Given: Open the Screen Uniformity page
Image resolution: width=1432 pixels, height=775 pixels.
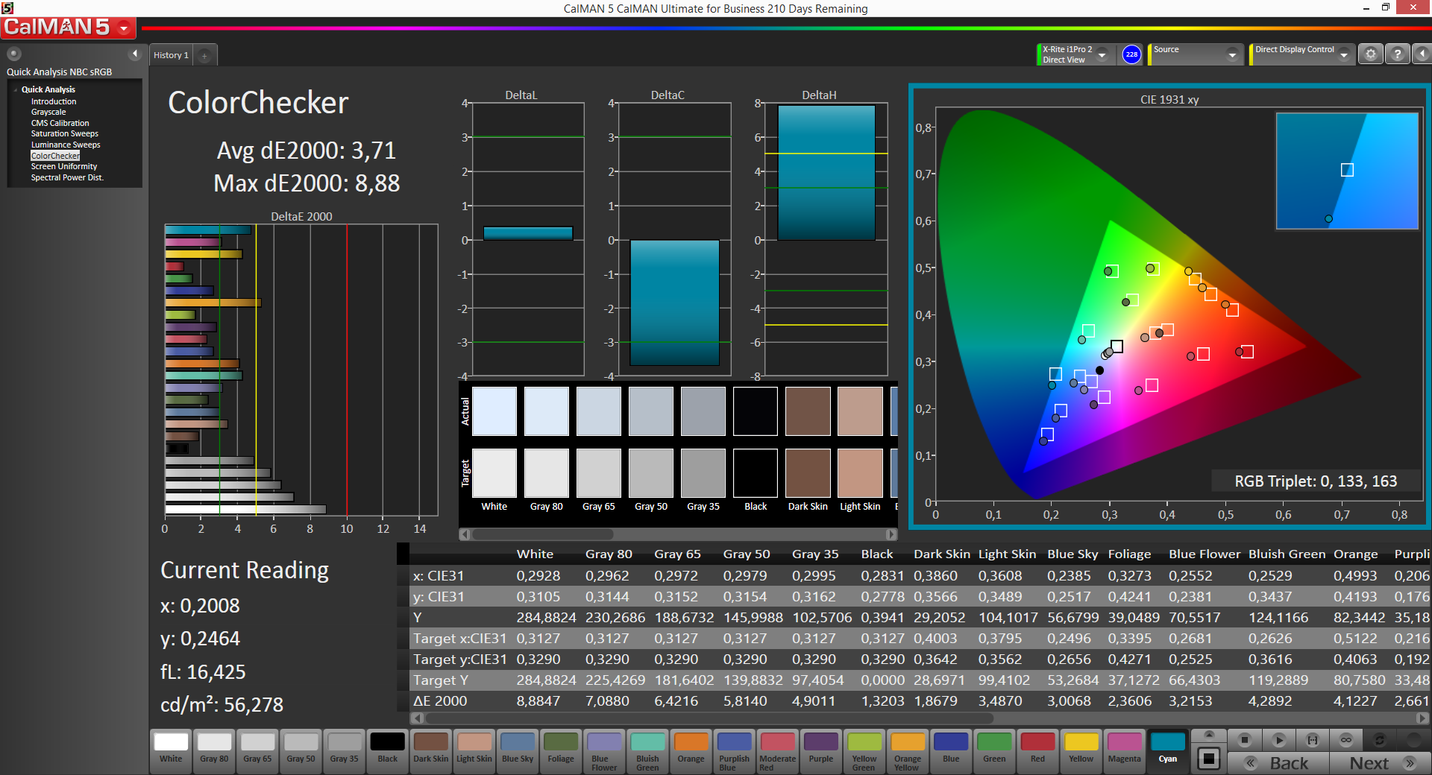Looking at the screenshot, I should [64, 166].
